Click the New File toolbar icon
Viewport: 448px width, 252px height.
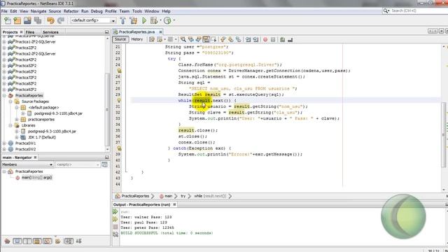coord(8,20)
